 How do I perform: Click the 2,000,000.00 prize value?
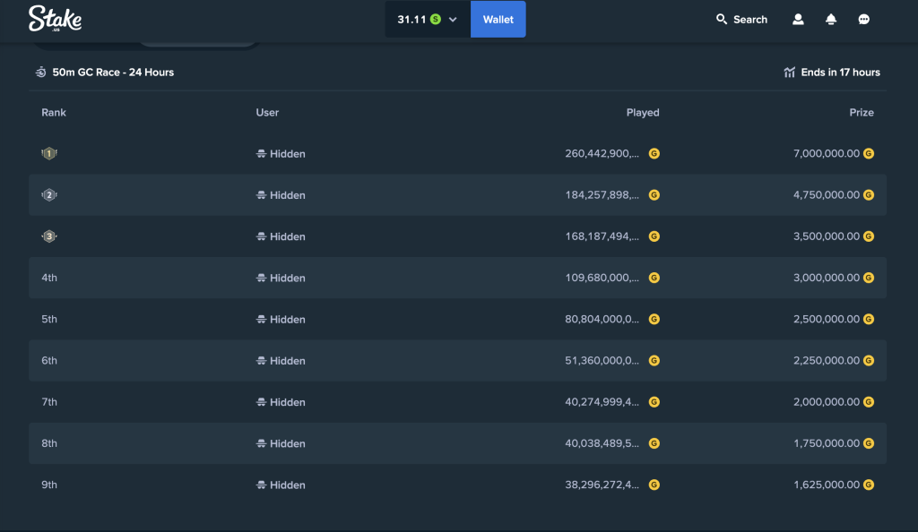tap(826, 402)
